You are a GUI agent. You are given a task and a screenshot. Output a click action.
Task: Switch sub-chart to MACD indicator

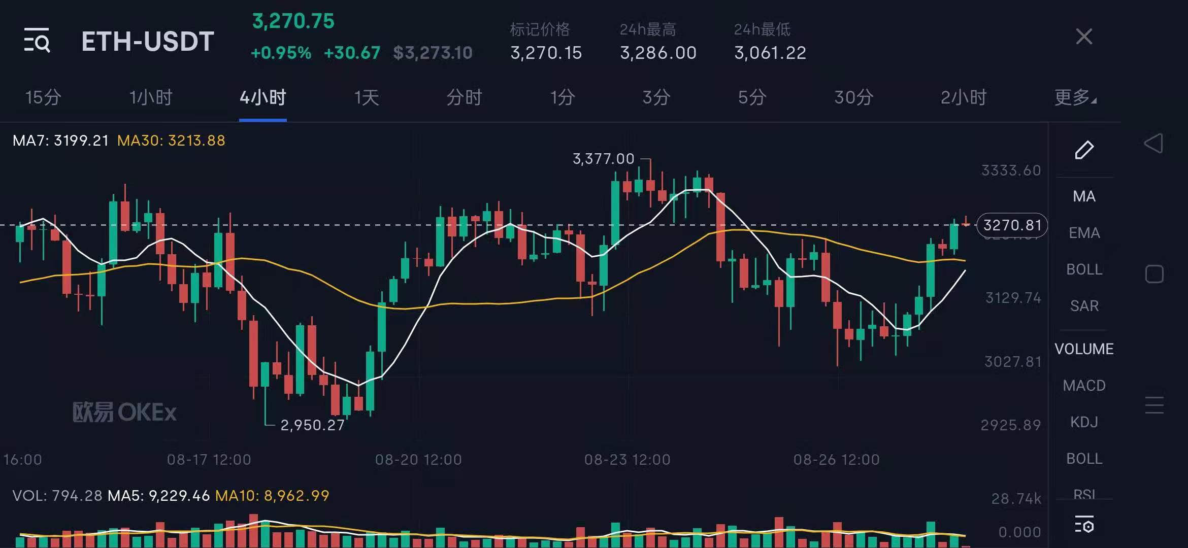1084,386
